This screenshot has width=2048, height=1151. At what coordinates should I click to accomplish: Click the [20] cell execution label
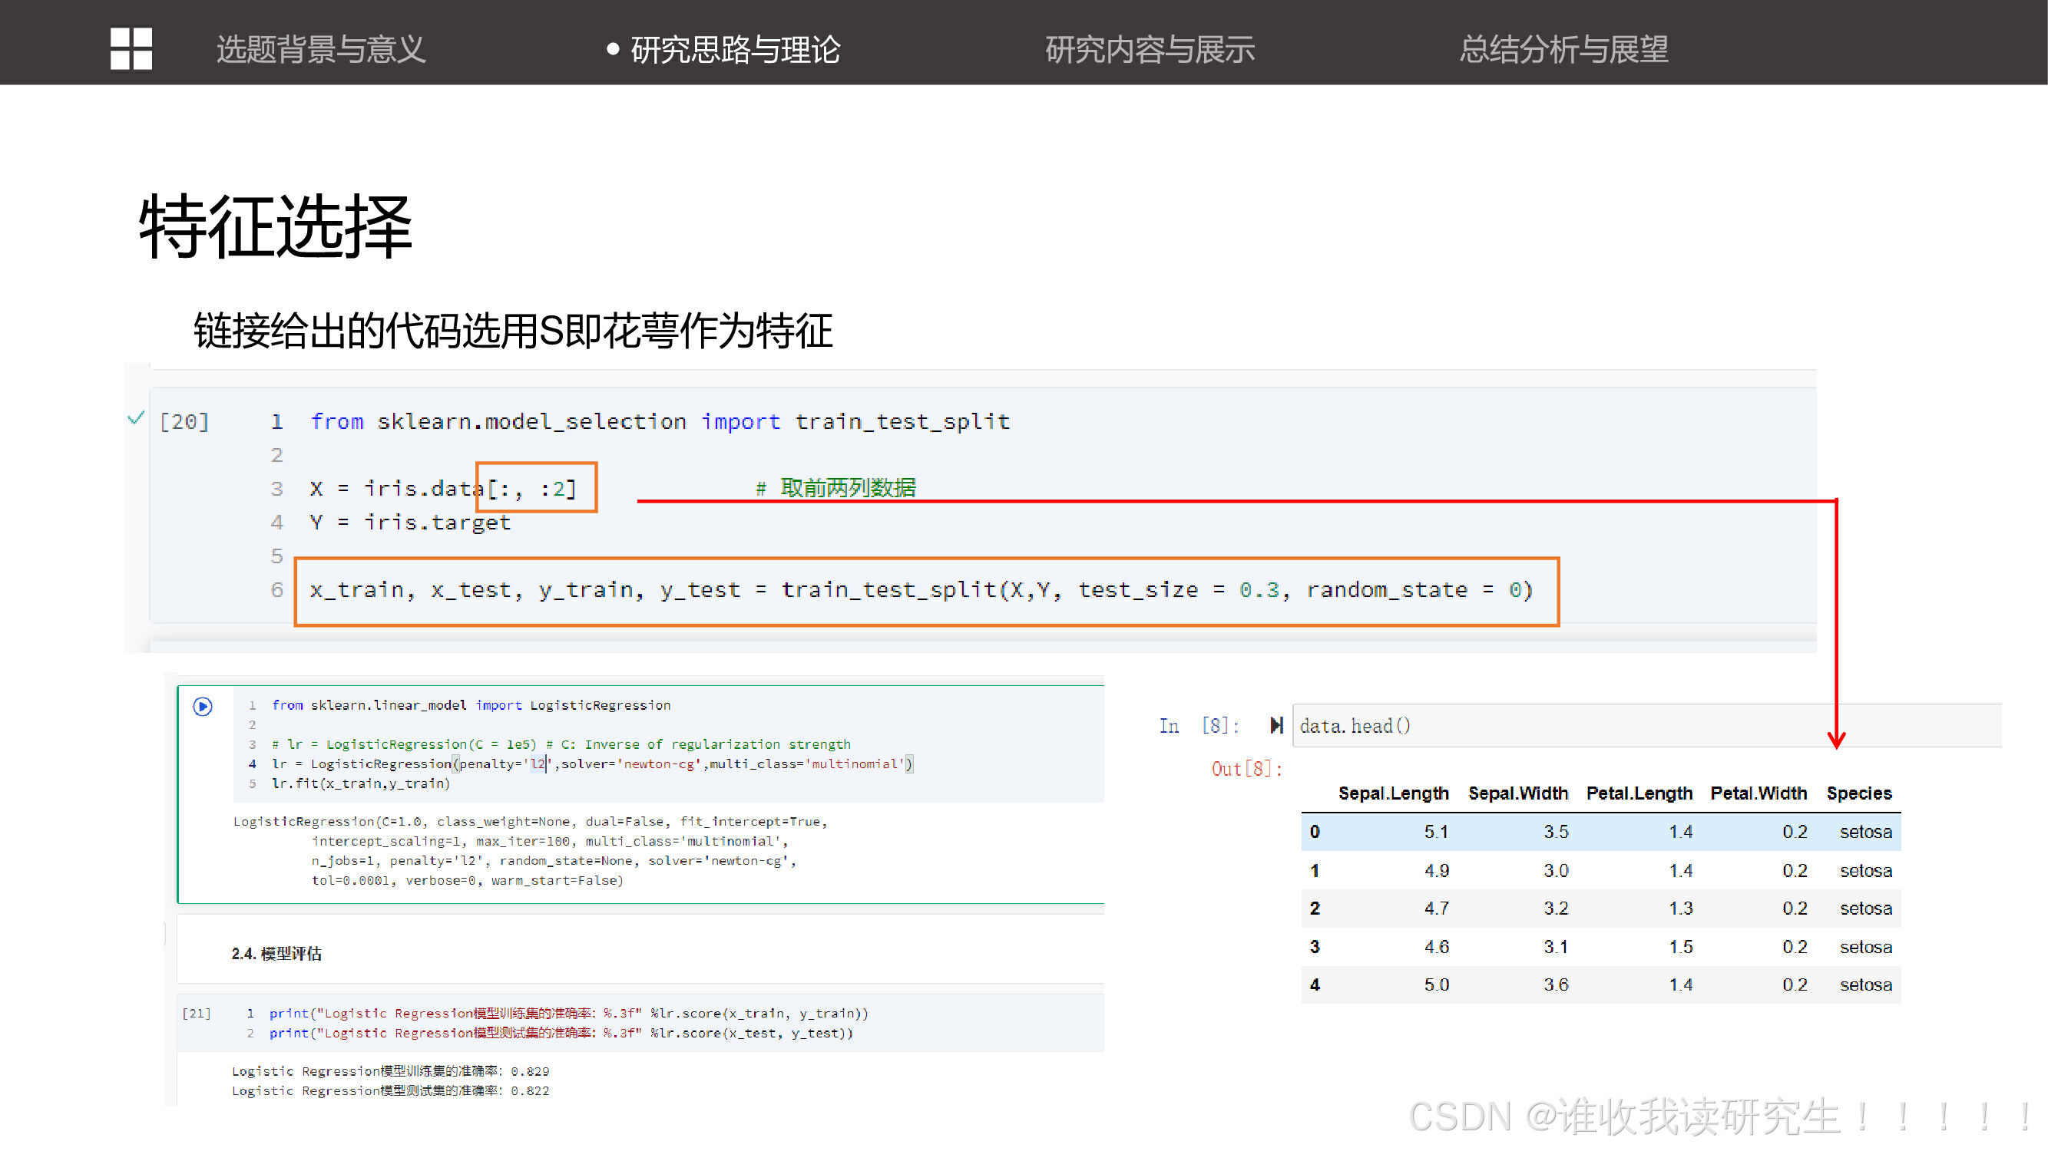click(184, 421)
